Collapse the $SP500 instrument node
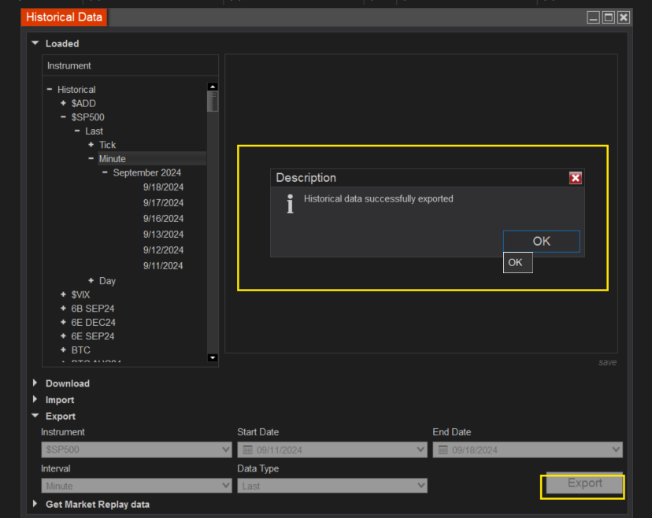The image size is (652, 518). click(x=63, y=117)
